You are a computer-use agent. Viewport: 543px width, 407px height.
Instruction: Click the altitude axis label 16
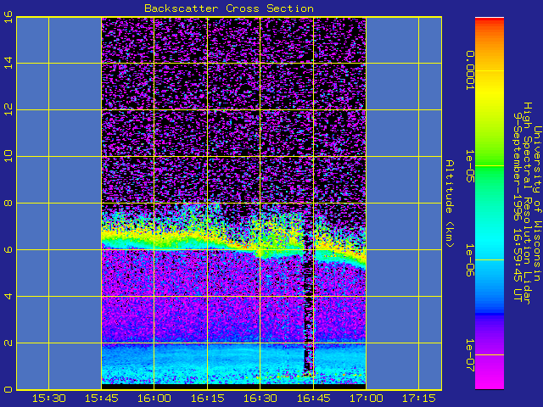point(8,16)
